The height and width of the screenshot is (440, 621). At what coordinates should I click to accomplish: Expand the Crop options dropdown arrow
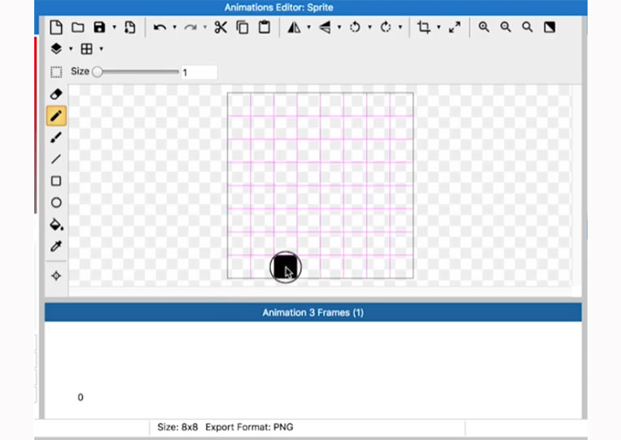coord(439,28)
